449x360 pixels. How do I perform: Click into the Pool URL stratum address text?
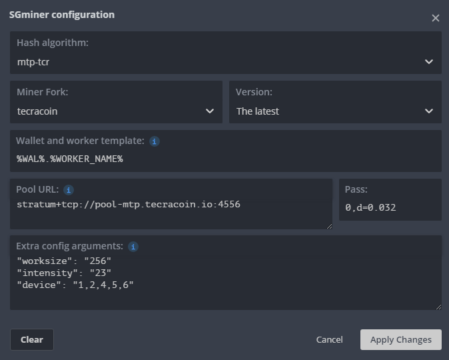[x=128, y=204]
